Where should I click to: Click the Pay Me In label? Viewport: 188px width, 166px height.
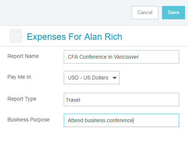19,77
